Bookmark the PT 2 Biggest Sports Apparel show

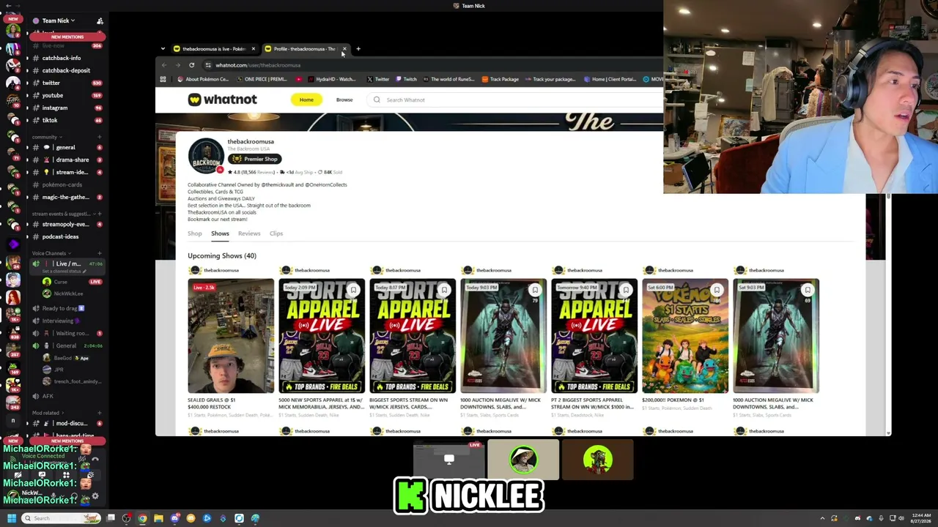coord(626,290)
